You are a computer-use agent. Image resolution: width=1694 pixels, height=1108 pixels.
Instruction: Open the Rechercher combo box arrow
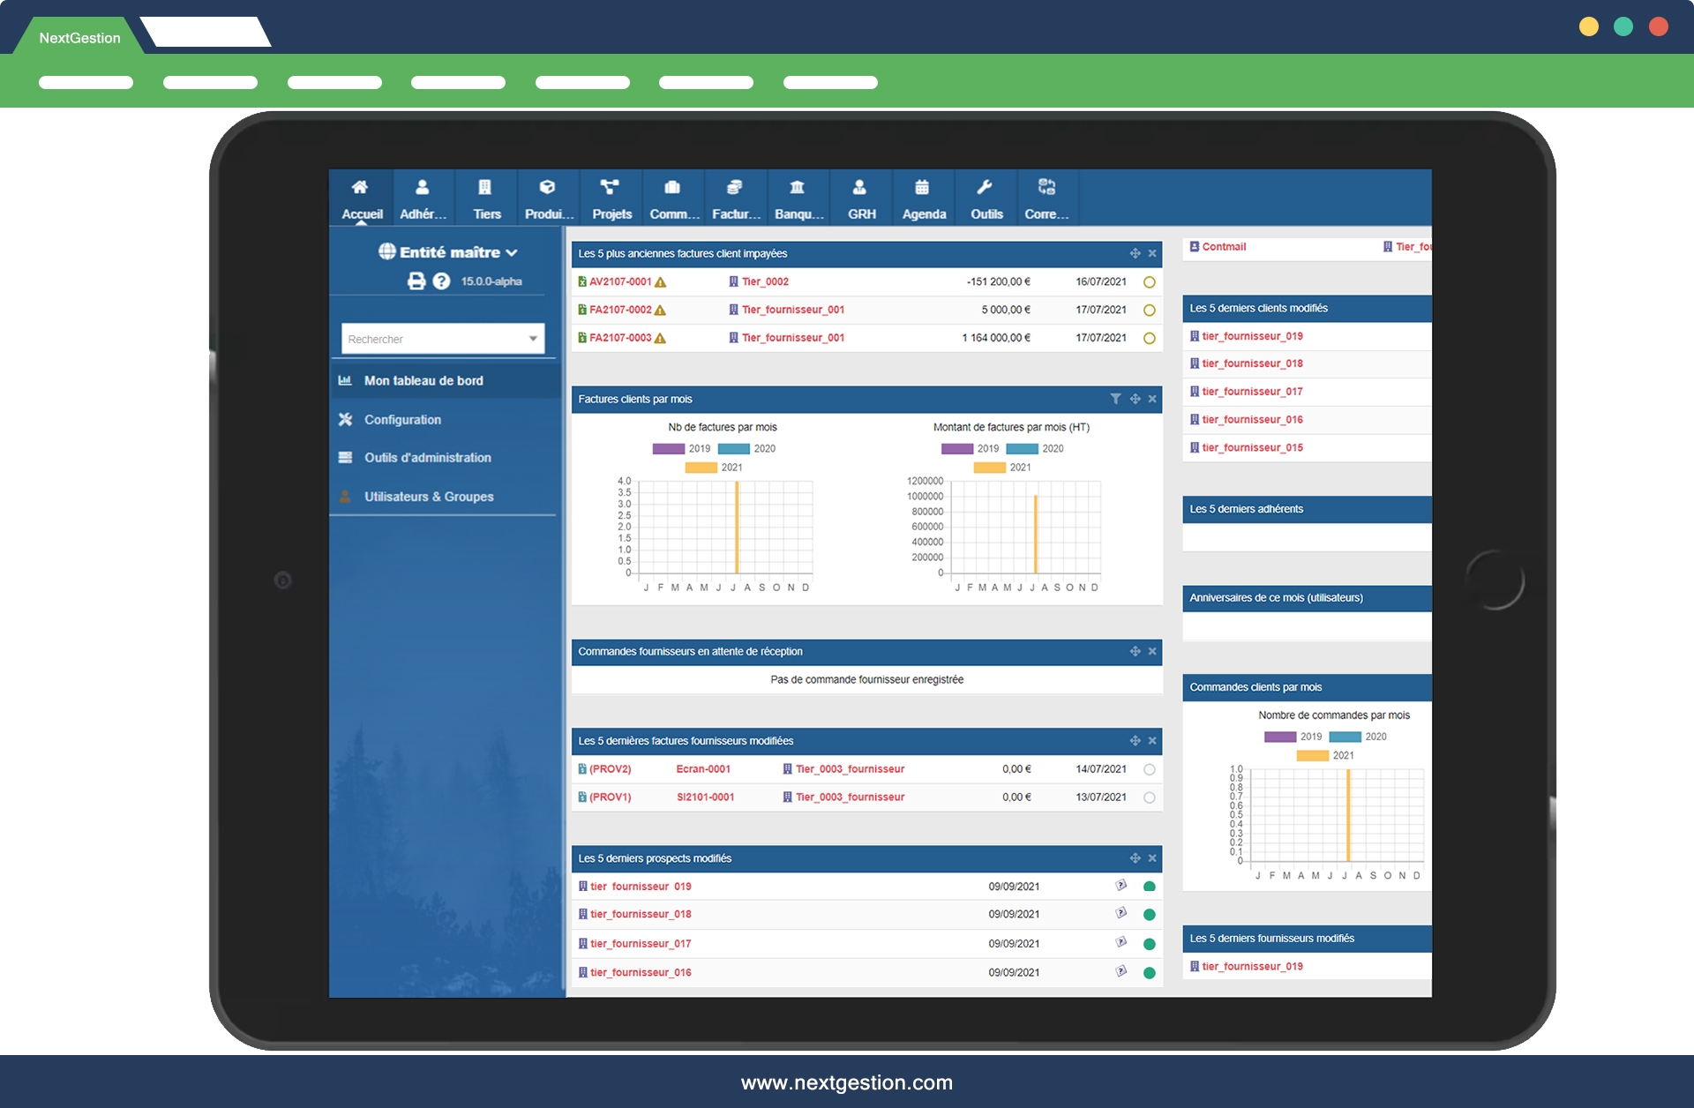tap(533, 339)
